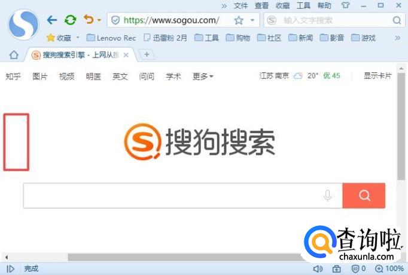408x275 pixels.
Task: Click the horizontal scrollbar thumb
Action: pos(185,257)
